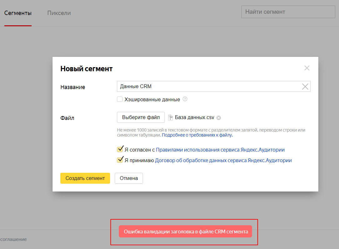Open help icon next to Хэшированные данные
The height and width of the screenshot is (249, 339).
click(185, 99)
